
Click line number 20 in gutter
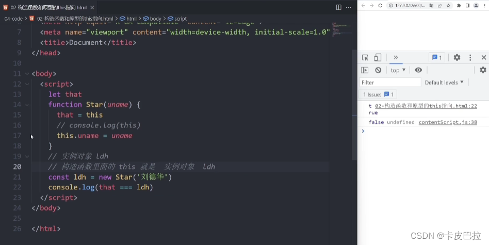(17, 167)
